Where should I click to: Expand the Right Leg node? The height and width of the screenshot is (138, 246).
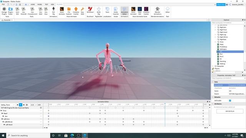click(x=215, y=34)
